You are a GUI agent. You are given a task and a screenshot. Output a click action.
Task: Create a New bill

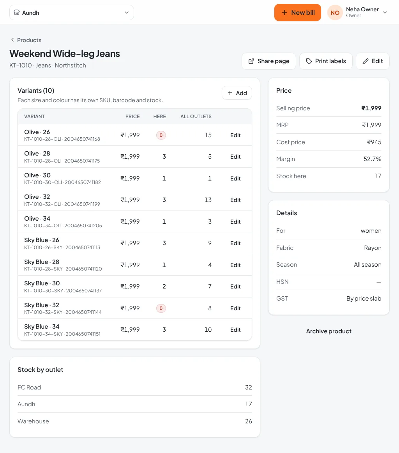(x=297, y=12)
